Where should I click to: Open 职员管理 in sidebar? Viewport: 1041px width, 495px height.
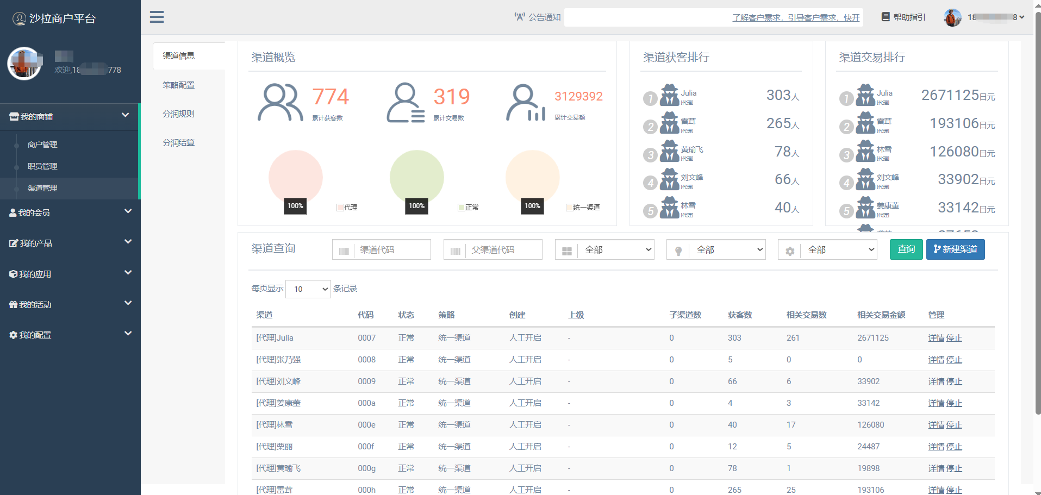(x=42, y=166)
